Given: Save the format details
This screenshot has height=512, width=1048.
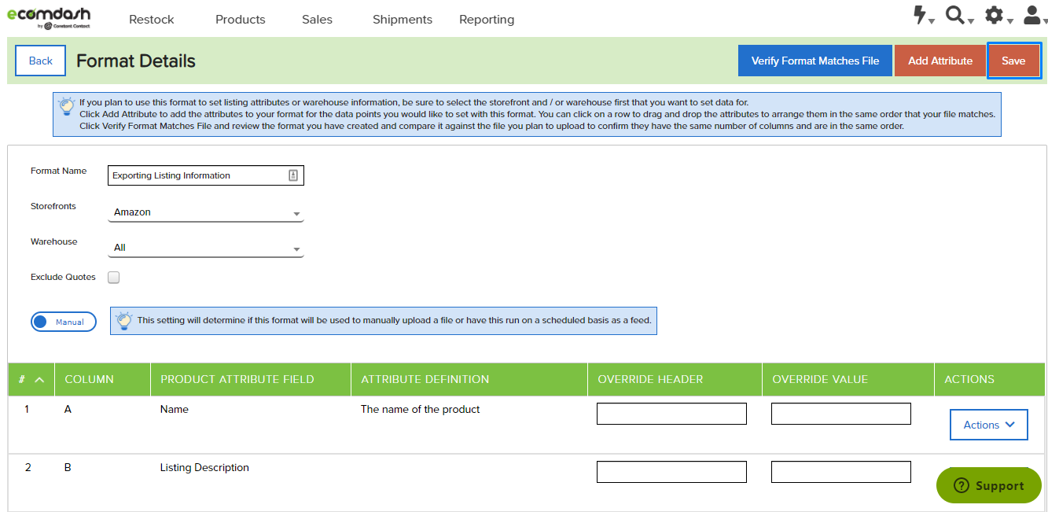Looking at the screenshot, I should pos(1014,61).
